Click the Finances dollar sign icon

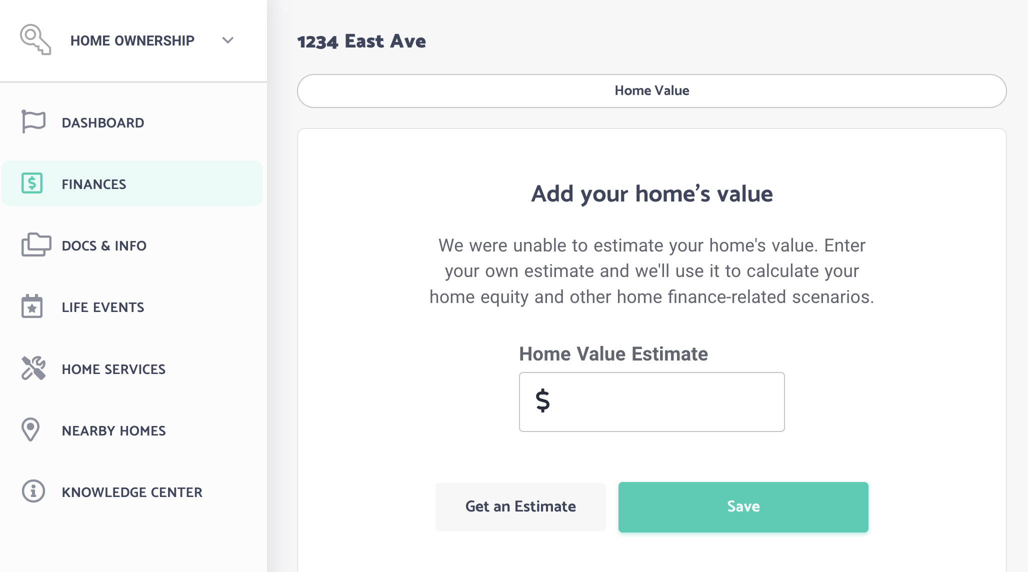pos(32,183)
